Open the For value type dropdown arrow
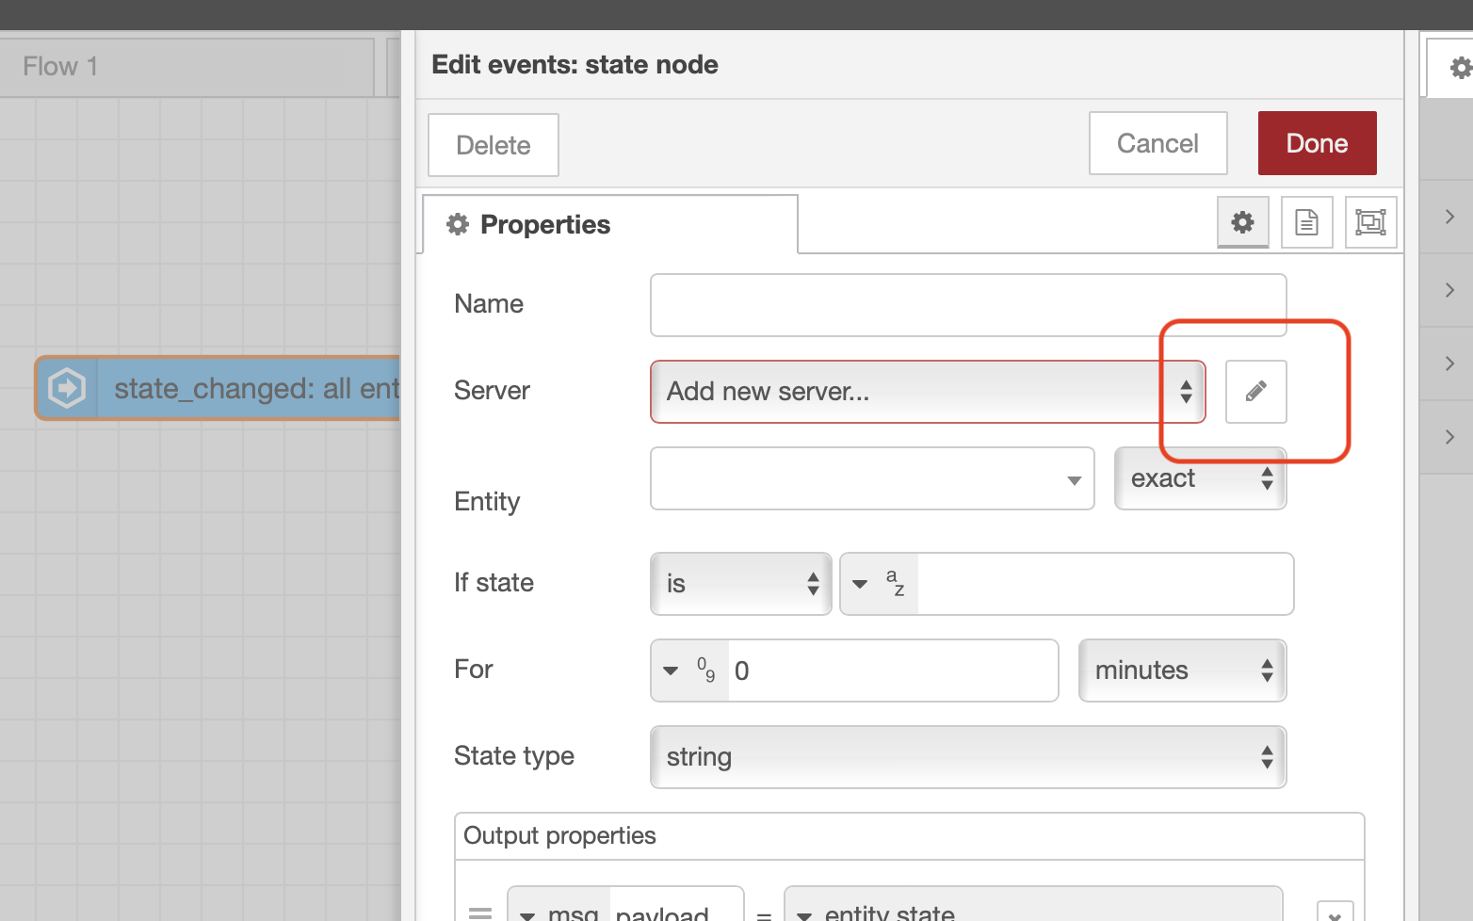The height and width of the screenshot is (921, 1473). pyautogui.click(x=671, y=671)
